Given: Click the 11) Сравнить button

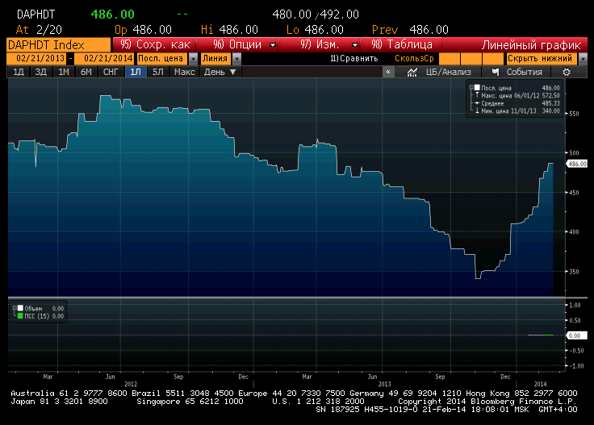Looking at the screenshot, I should click(354, 59).
